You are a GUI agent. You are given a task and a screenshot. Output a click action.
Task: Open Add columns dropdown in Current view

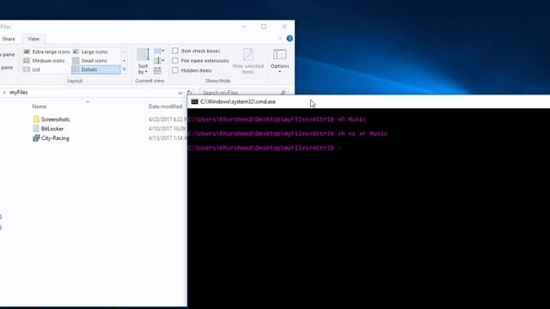click(x=159, y=61)
